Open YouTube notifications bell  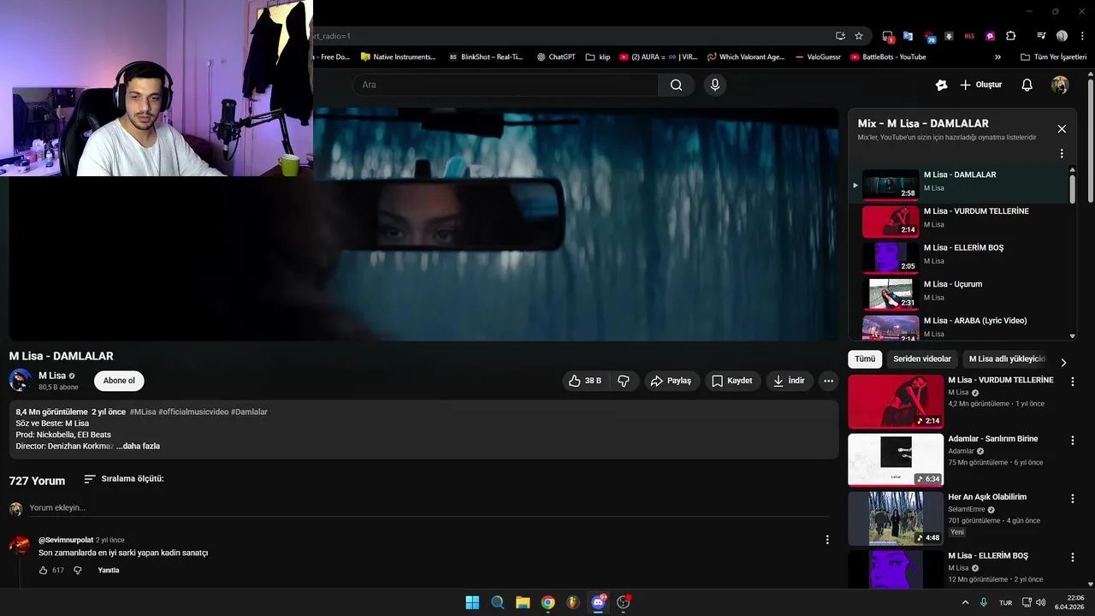pos(1027,85)
